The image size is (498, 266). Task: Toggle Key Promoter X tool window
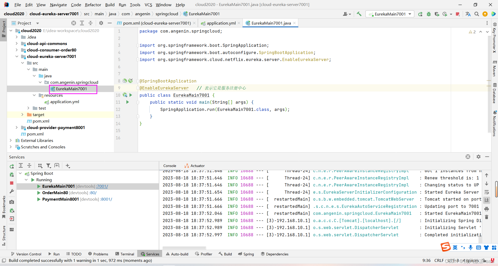(x=494, y=38)
